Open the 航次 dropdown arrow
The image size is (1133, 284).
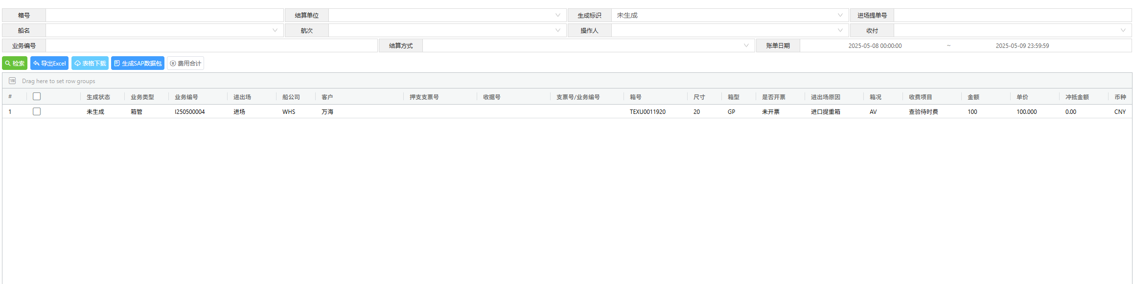pyautogui.click(x=557, y=30)
